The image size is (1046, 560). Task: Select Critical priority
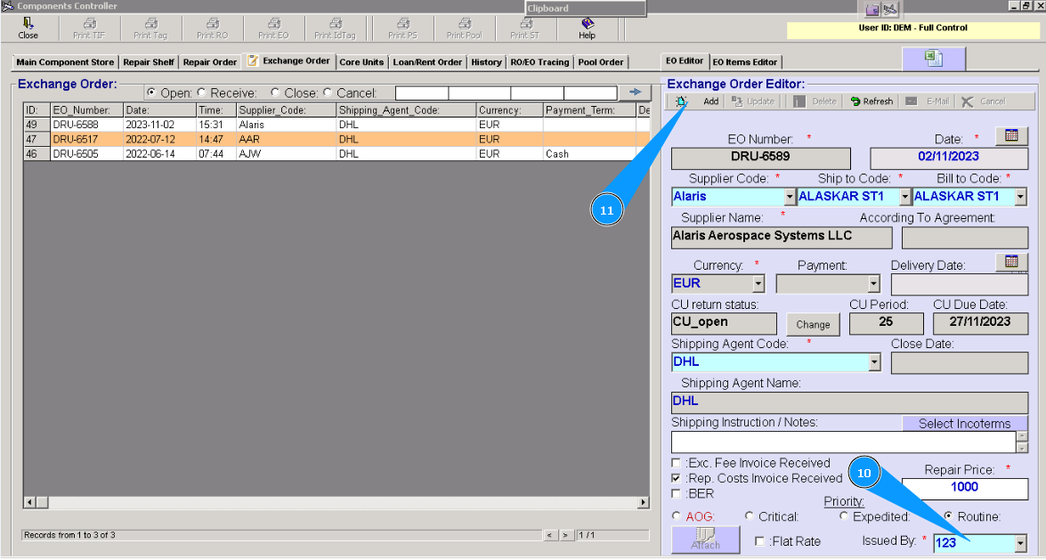click(x=750, y=516)
